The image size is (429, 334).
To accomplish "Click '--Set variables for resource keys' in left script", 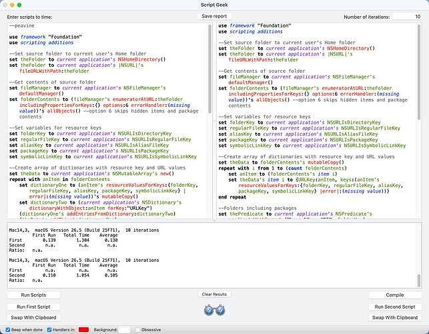I will tap(55, 128).
